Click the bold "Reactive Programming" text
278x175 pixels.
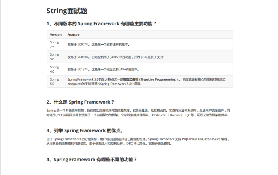tap(158, 79)
